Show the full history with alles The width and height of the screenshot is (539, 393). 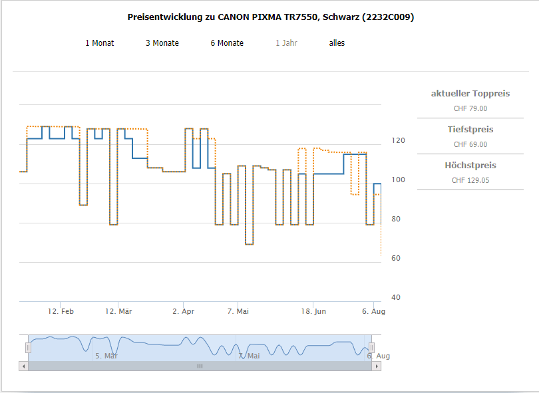point(337,43)
